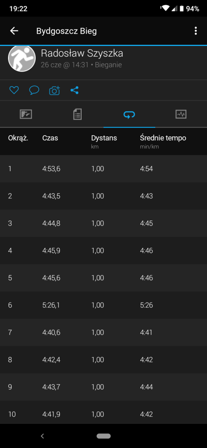Select the laps tab icon
Image resolution: width=207 pixels, height=448 pixels.
[x=129, y=114]
